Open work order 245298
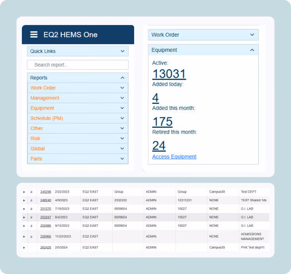291x274 pixels. (x=45, y=192)
